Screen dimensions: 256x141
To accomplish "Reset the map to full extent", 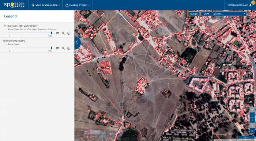I will 252,131.
